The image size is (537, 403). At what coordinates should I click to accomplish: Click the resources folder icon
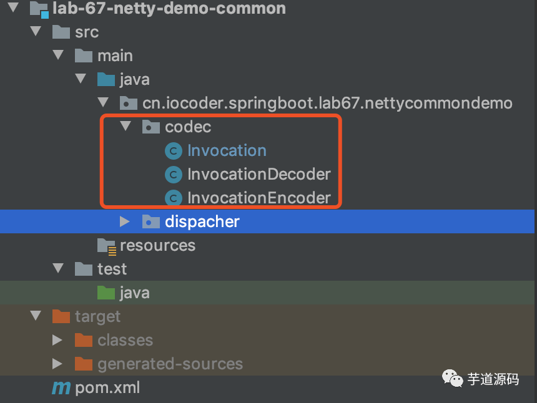[107, 246]
